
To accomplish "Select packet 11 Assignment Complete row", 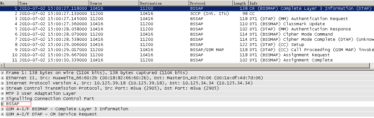I will point(187,60).
